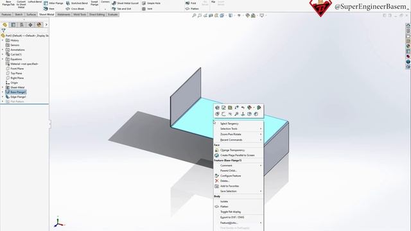The image size is (411, 231).
Task: Select the Base Flange/Tab tool
Action: tap(8, 3)
